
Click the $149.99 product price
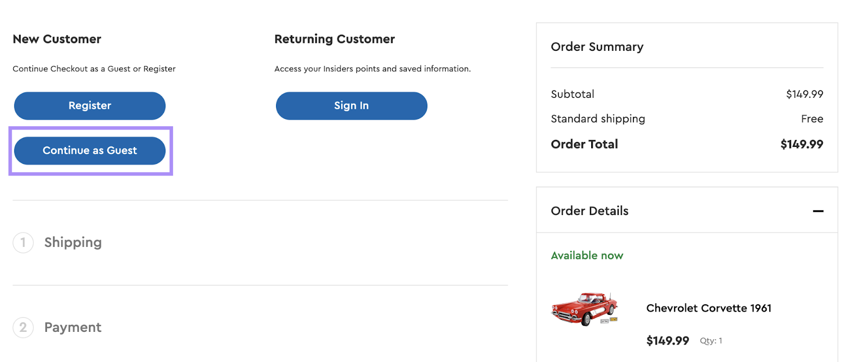pyautogui.click(x=667, y=341)
